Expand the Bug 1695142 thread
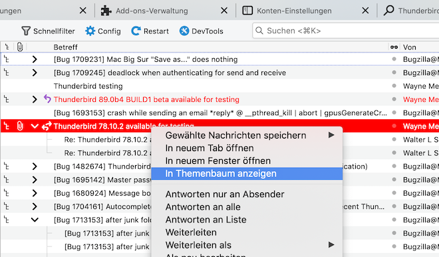439x257 pixels. point(35,180)
